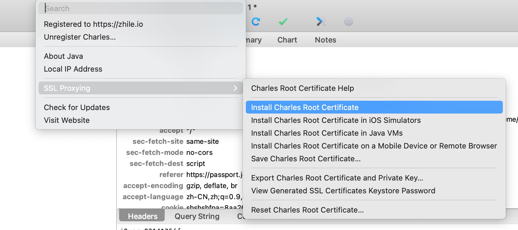Click the blue refresh/repeat icon
518x230 pixels.
coord(256,22)
